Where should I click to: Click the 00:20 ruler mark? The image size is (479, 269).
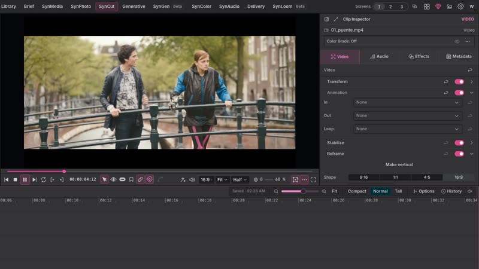coord(238,200)
